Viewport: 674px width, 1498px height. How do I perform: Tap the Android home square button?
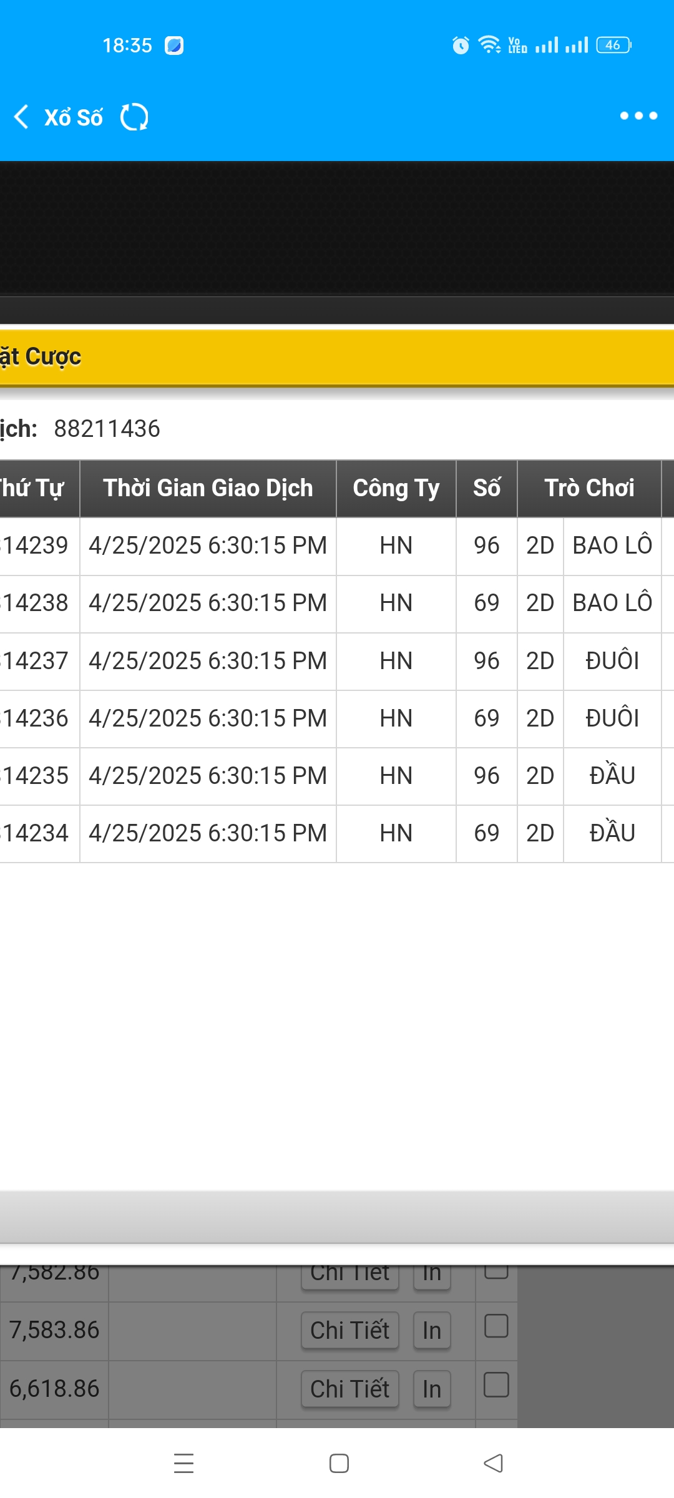(x=339, y=1463)
